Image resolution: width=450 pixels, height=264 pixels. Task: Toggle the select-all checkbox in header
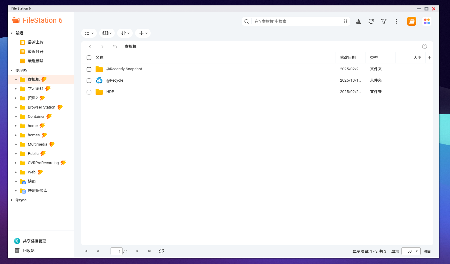click(89, 58)
